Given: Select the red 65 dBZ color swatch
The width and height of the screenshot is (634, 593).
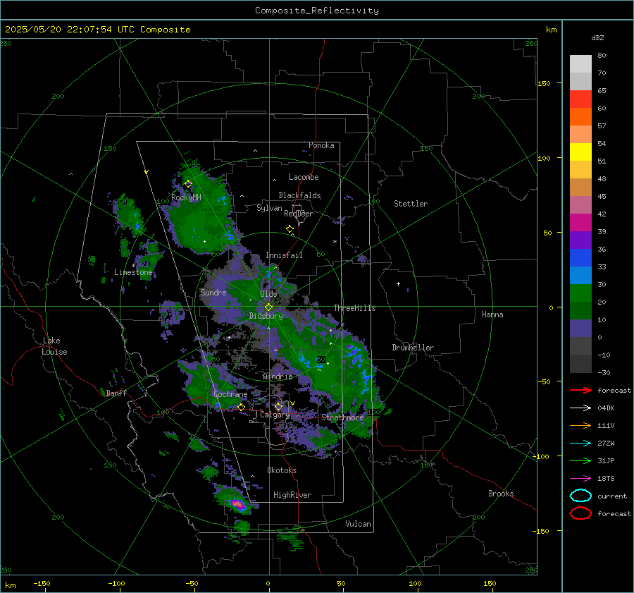Looking at the screenshot, I should [580, 99].
